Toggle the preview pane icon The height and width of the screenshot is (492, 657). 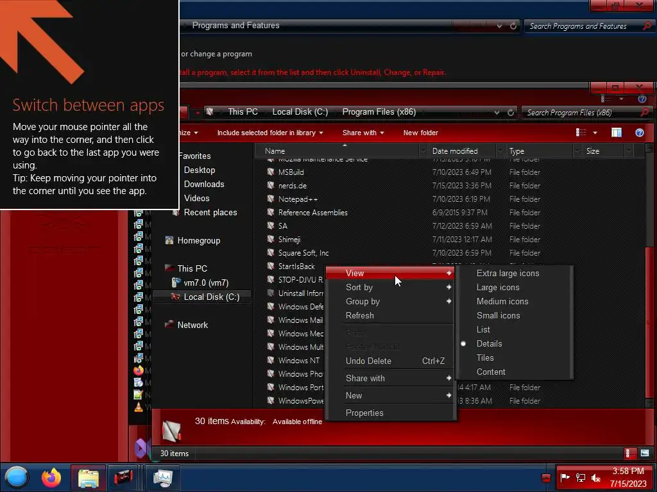coord(617,133)
